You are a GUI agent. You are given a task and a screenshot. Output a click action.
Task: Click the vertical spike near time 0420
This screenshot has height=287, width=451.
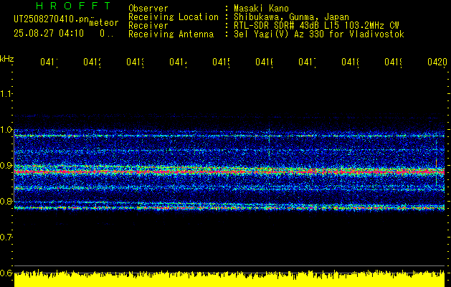click(x=437, y=163)
